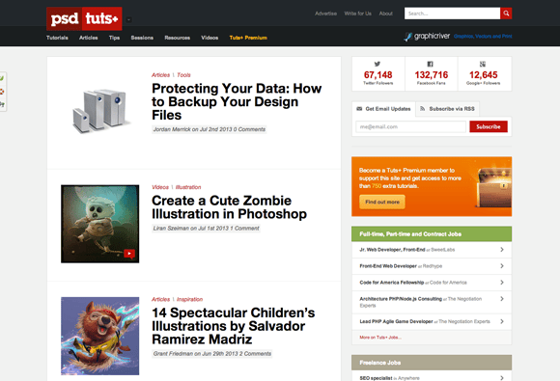The height and width of the screenshot is (381, 560).
Task: Open the bear illustration thumbnail
Action: [x=100, y=336]
